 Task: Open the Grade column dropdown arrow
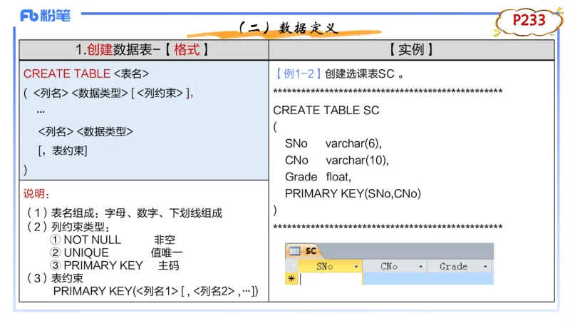pyautogui.click(x=485, y=267)
